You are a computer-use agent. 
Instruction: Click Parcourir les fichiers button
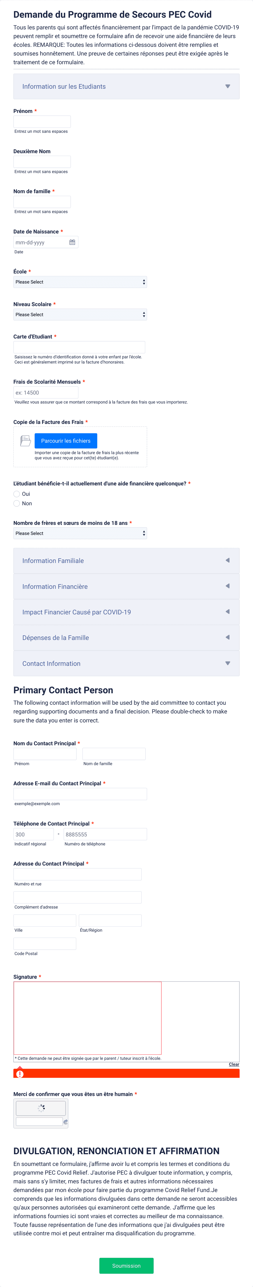point(66,441)
